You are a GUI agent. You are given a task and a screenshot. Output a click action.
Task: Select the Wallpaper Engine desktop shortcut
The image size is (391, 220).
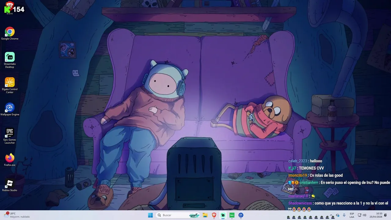tap(9, 109)
